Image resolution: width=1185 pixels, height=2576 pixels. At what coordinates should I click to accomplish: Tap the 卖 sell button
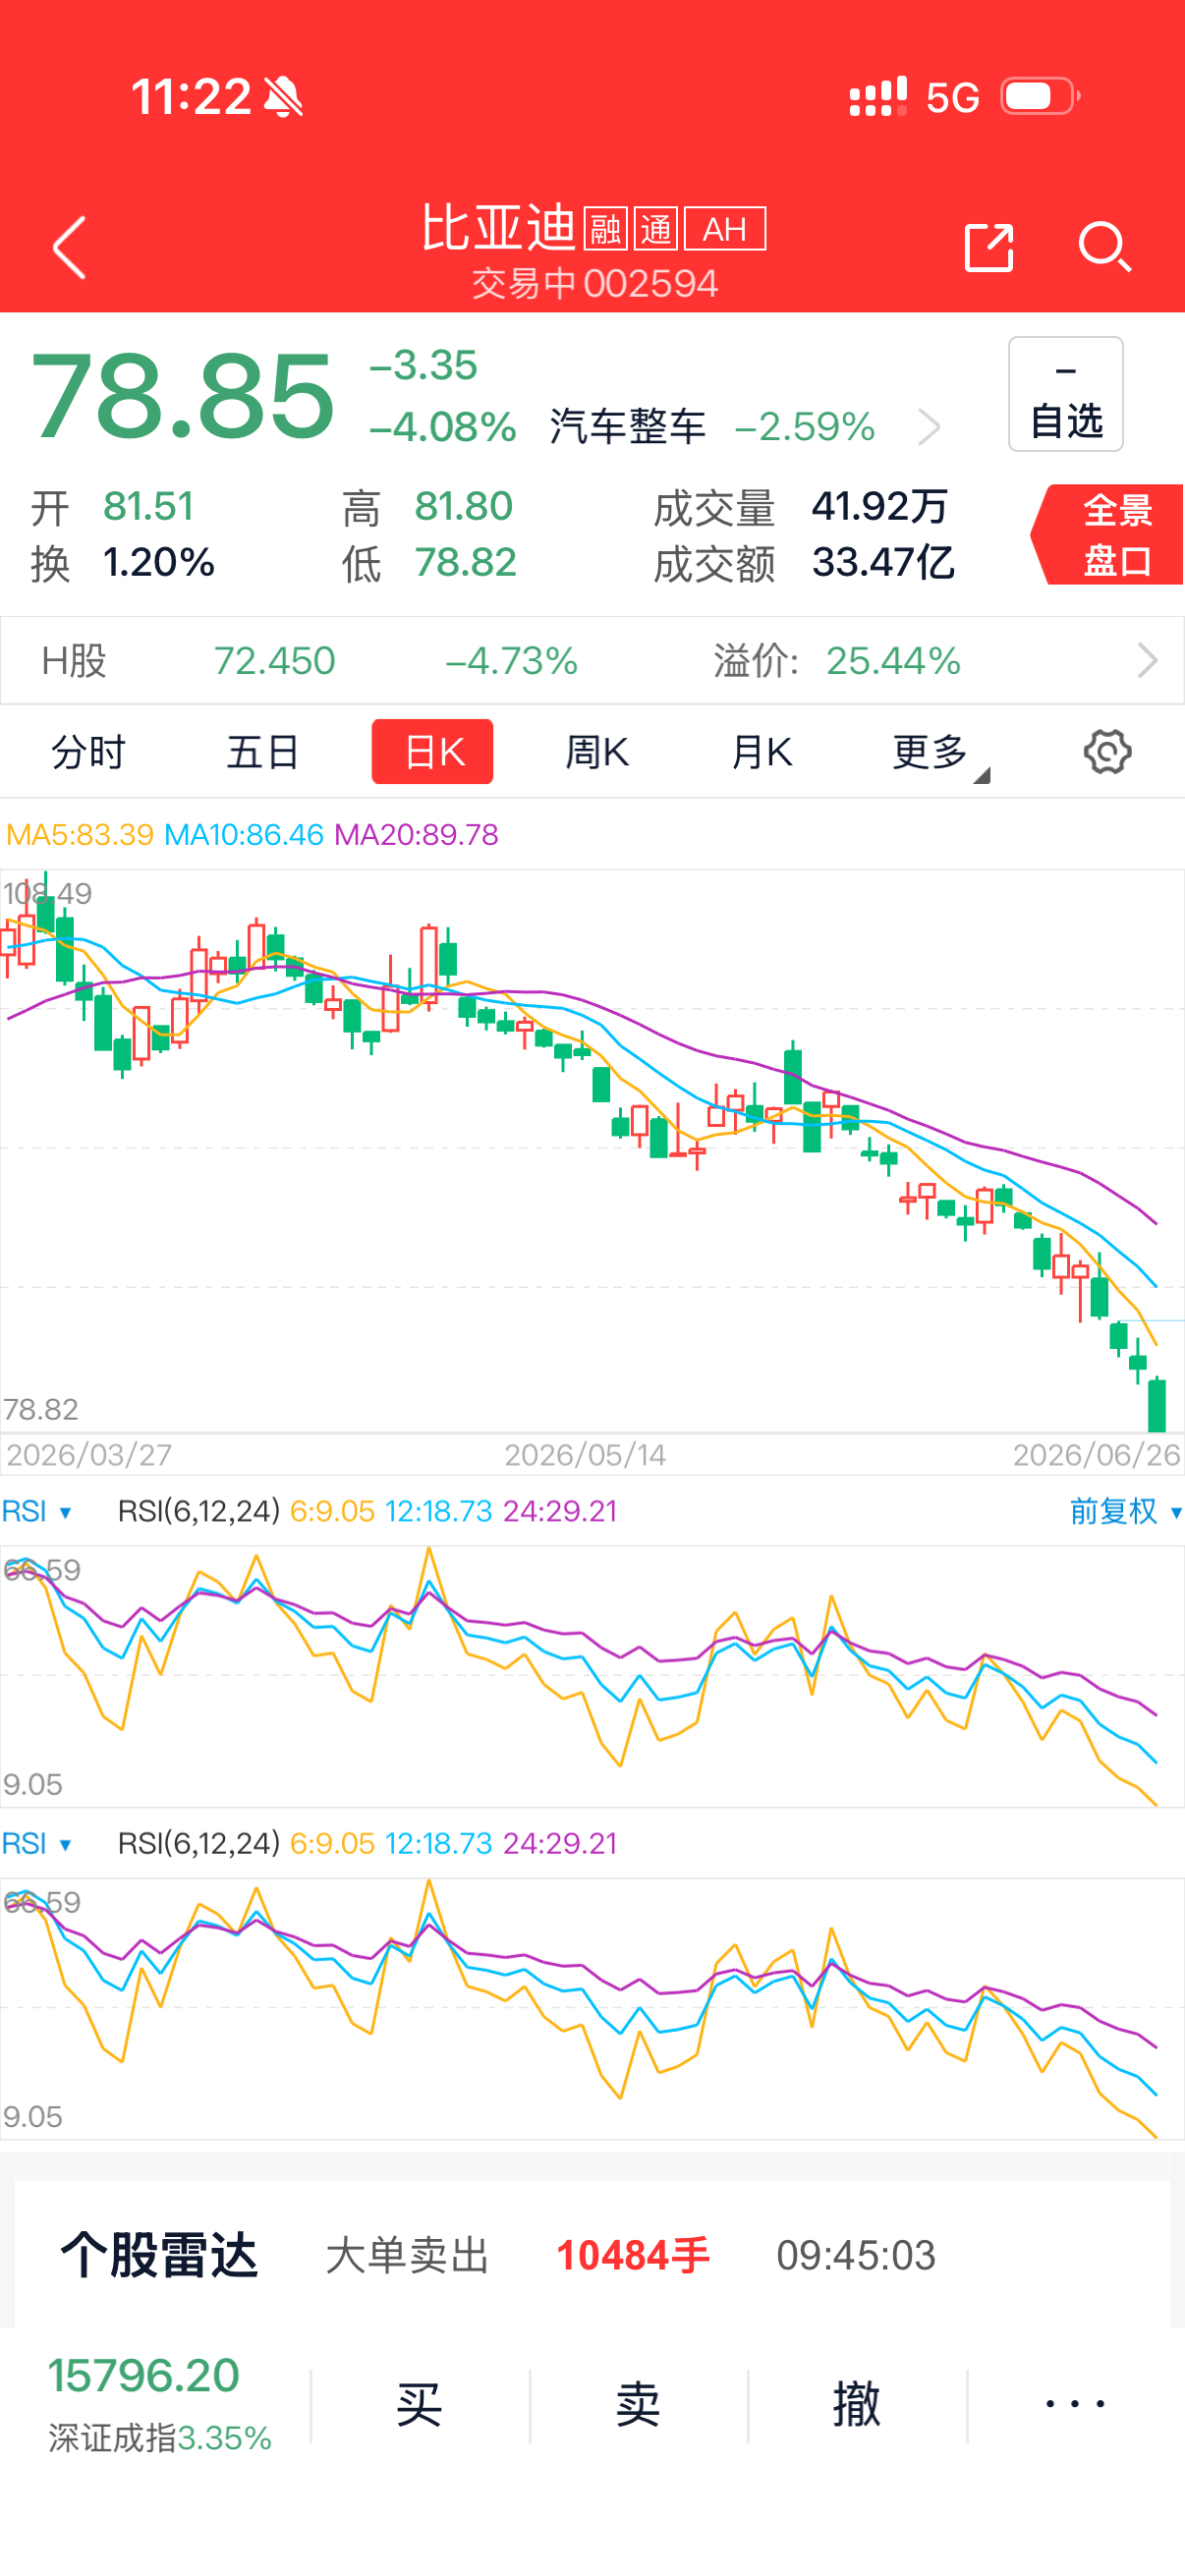(x=638, y=2404)
